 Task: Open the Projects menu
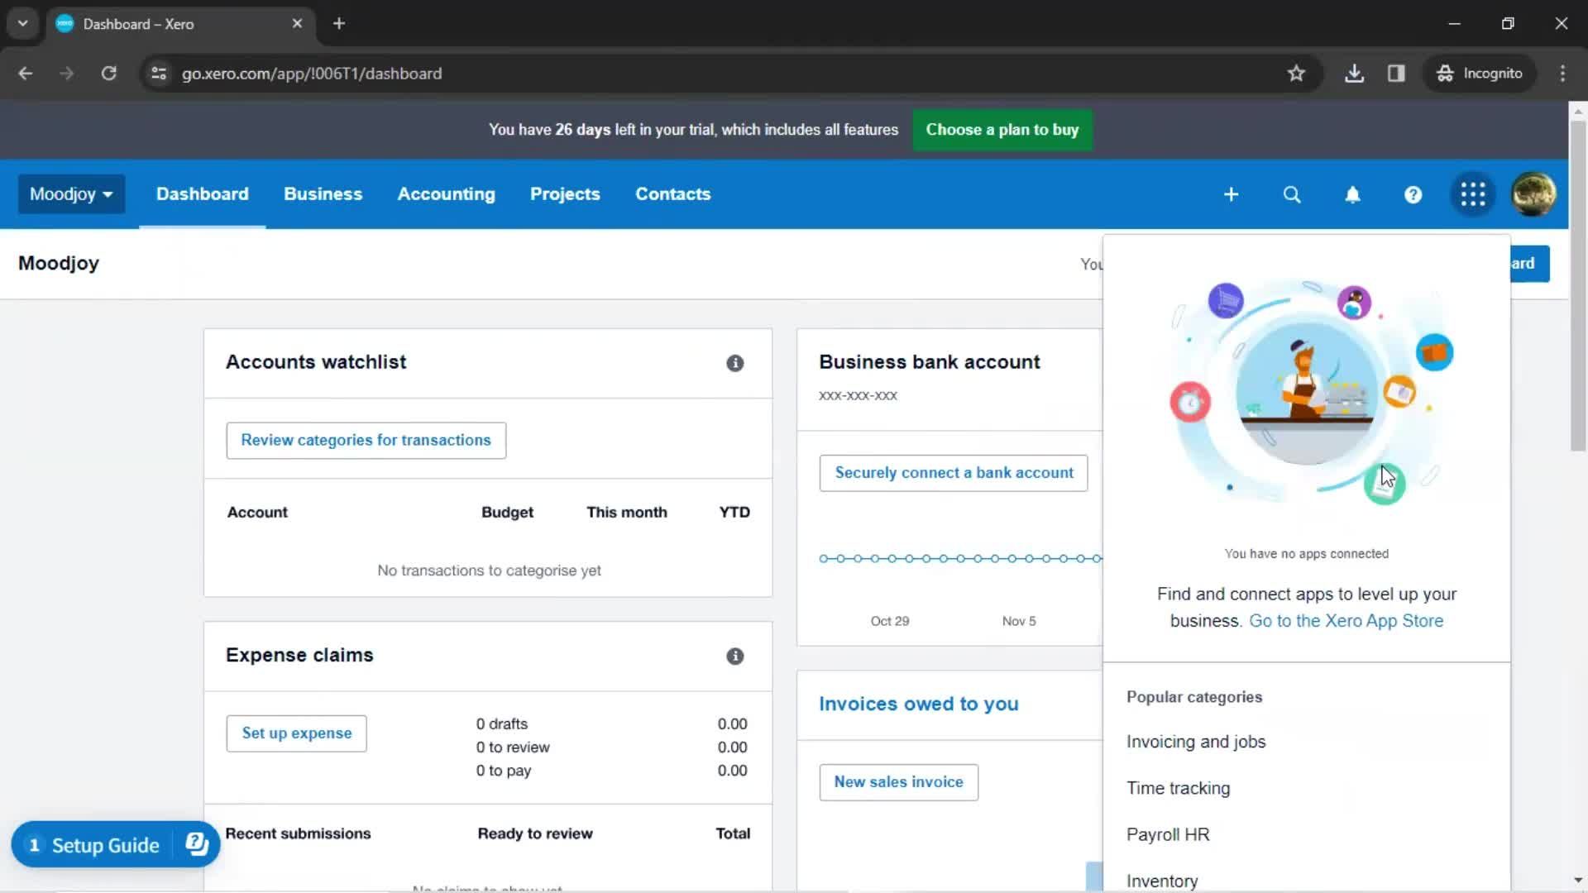click(565, 194)
